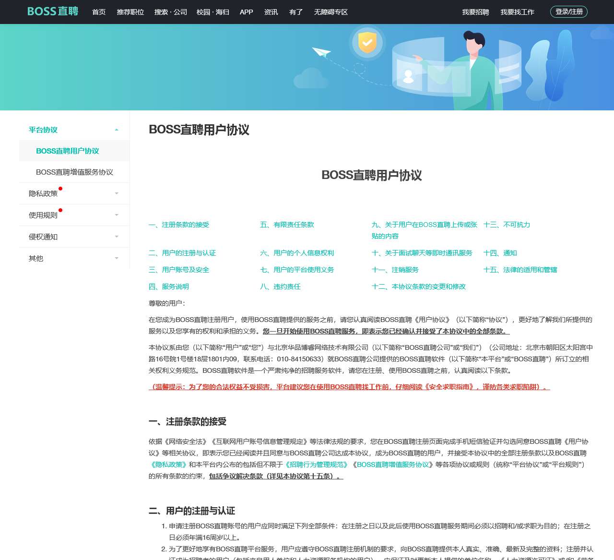Jump to 一、注册条款的接受 section
The width and height of the screenshot is (614, 560).
179,225
